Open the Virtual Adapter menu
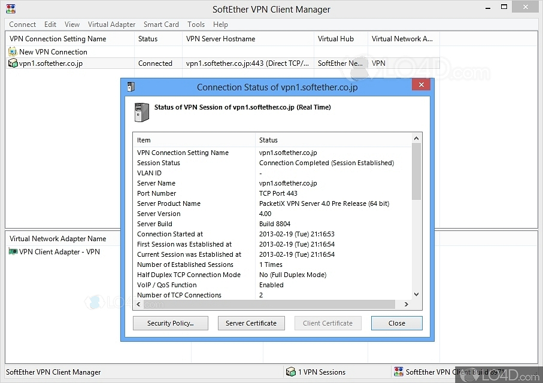 pyautogui.click(x=111, y=25)
